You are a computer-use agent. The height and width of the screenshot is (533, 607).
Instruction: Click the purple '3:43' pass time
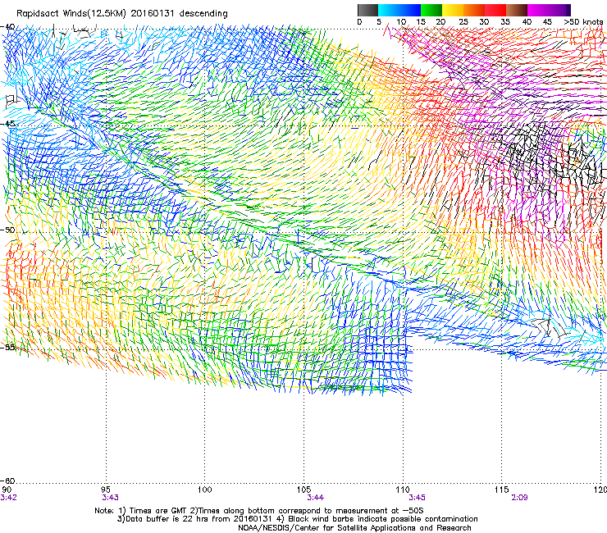110,498
